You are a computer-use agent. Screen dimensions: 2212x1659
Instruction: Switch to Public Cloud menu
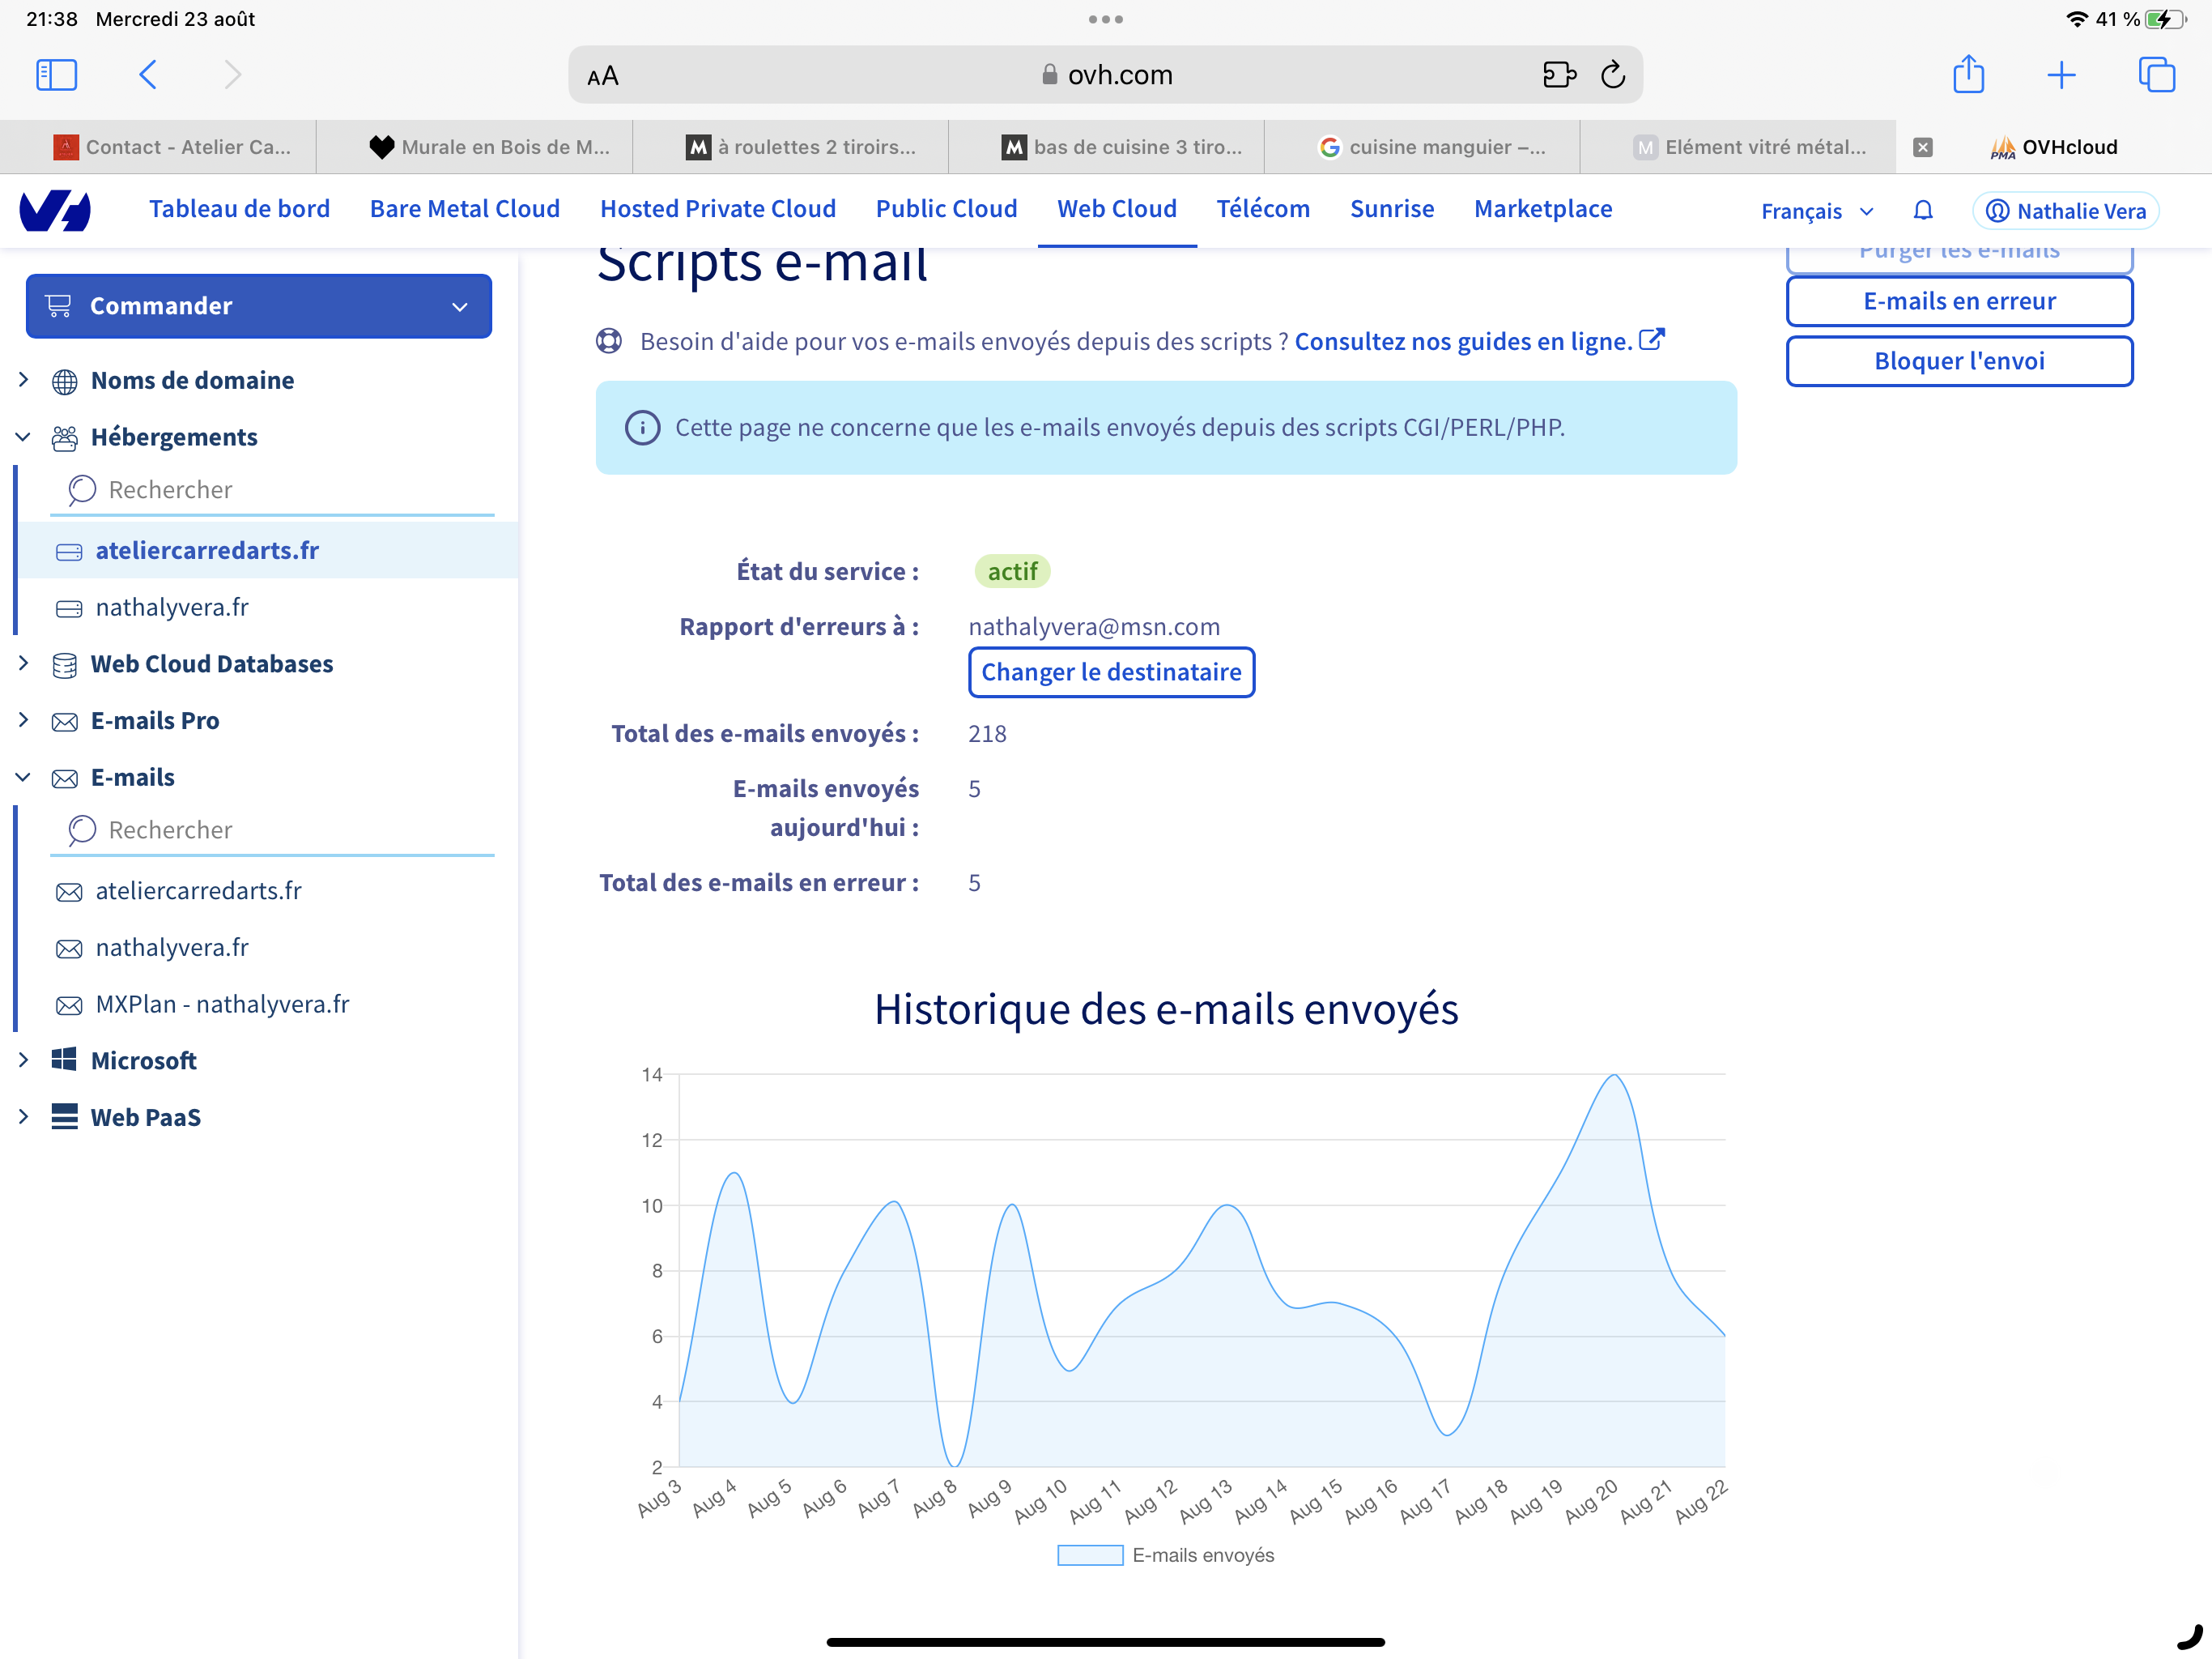946,209
